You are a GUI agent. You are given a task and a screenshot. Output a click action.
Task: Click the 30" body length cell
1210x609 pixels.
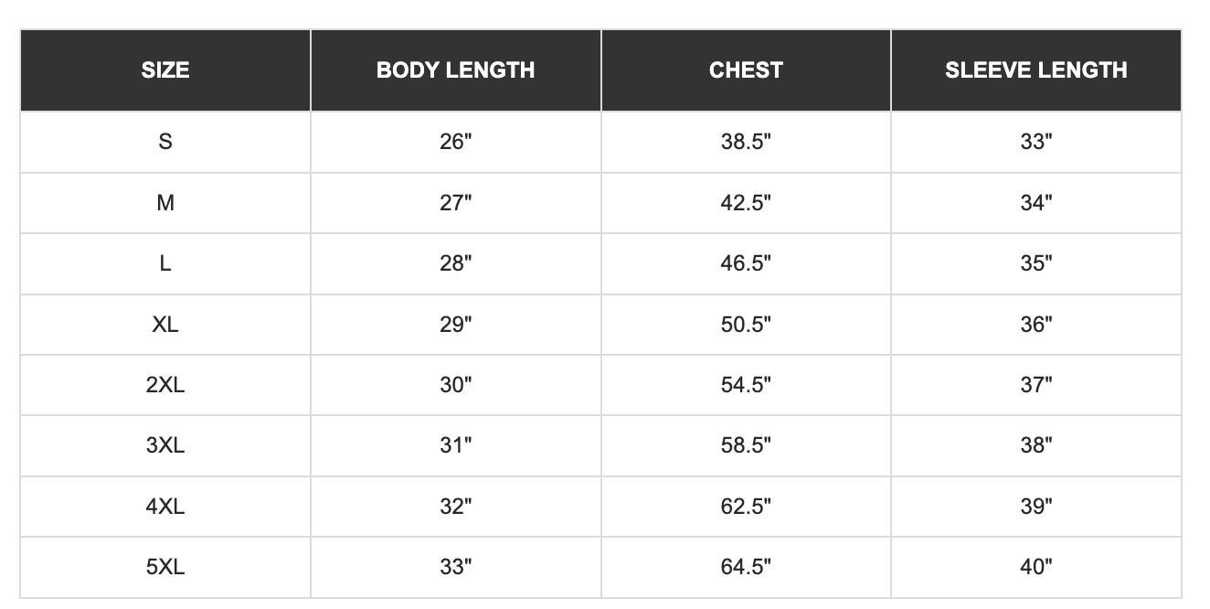tap(455, 385)
